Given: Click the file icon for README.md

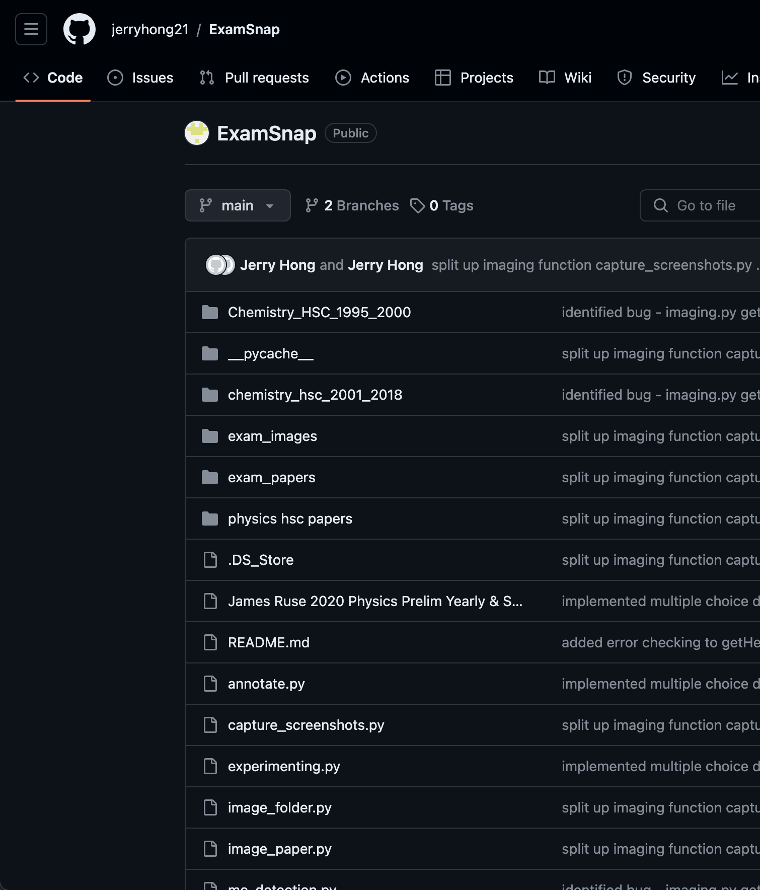Looking at the screenshot, I should tap(210, 642).
